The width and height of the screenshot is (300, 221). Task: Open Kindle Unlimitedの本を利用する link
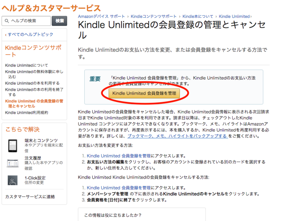[32, 83]
